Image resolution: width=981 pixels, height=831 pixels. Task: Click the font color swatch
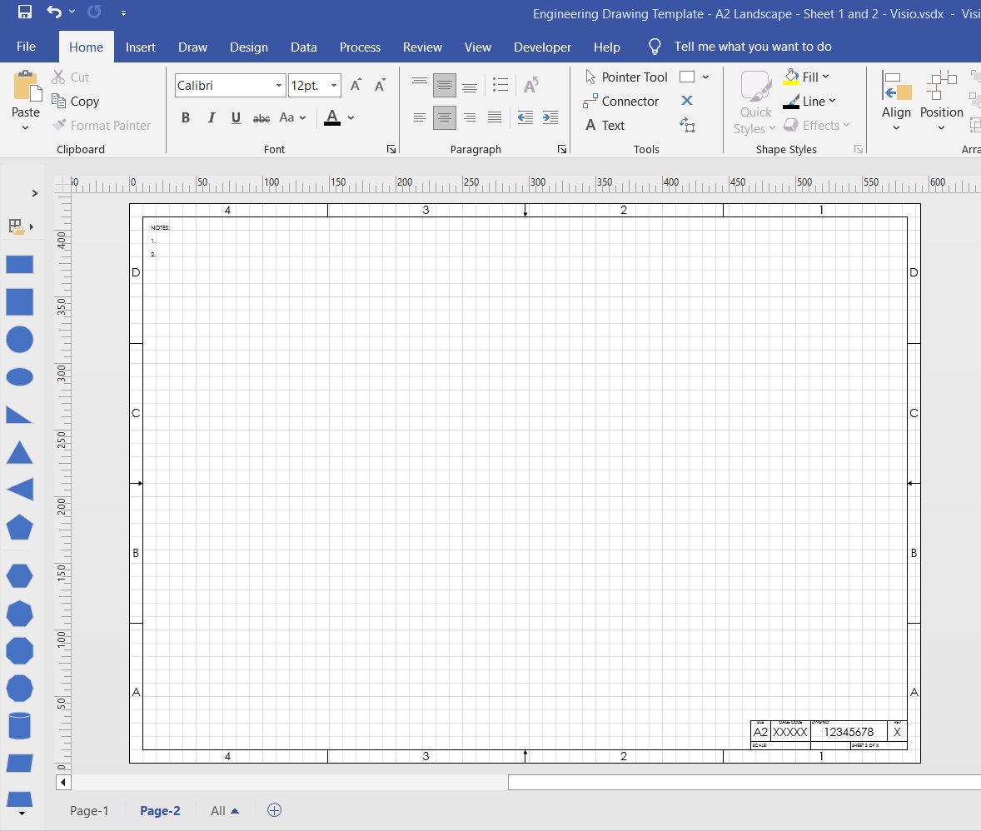(331, 117)
